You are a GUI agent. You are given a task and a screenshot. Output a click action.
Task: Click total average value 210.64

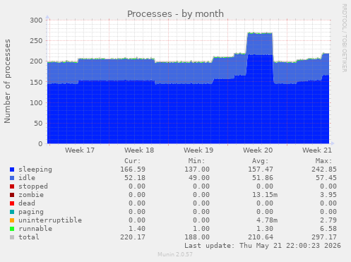click(x=261, y=237)
